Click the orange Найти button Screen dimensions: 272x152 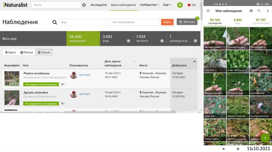tap(167, 22)
